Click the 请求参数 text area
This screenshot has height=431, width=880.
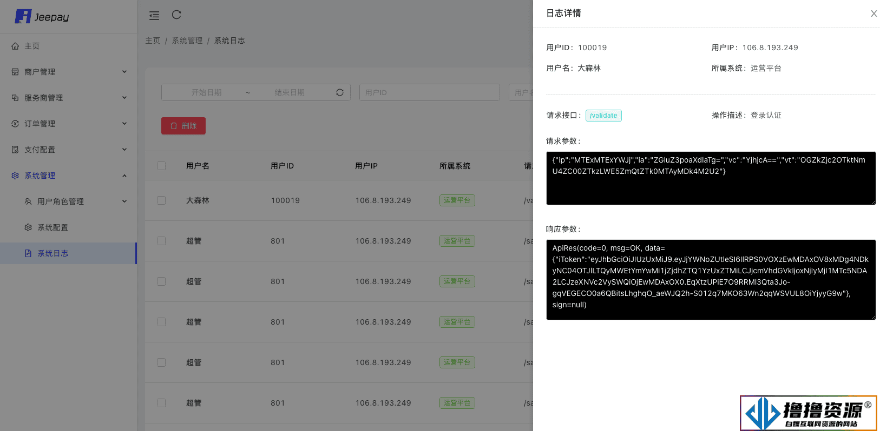coord(711,178)
